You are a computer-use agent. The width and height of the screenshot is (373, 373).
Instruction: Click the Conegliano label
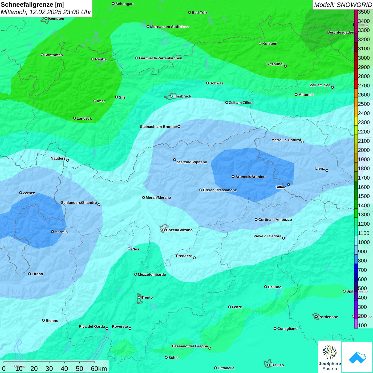click(x=287, y=329)
